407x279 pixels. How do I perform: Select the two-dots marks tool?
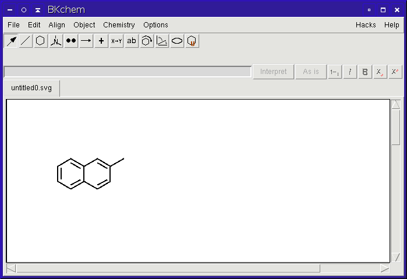pyautogui.click(x=71, y=41)
